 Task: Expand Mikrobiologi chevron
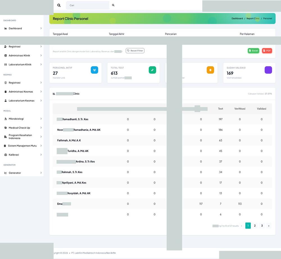[41, 119]
